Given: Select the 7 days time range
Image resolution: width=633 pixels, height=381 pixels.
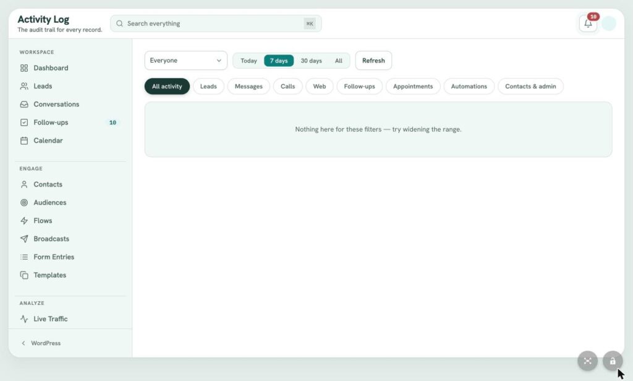Looking at the screenshot, I should pyautogui.click(x=279, y=61).
